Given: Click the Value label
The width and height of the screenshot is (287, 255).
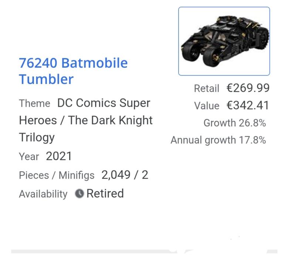Looking at the screenshot, I should click(x=206, y=106).
